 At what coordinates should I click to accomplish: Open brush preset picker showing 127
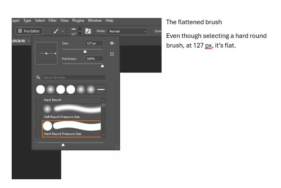[x=76, y=31]
